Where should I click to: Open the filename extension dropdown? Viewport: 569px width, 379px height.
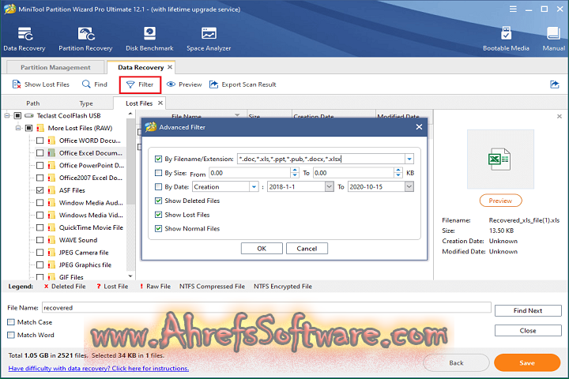click(x=409, y=159)
